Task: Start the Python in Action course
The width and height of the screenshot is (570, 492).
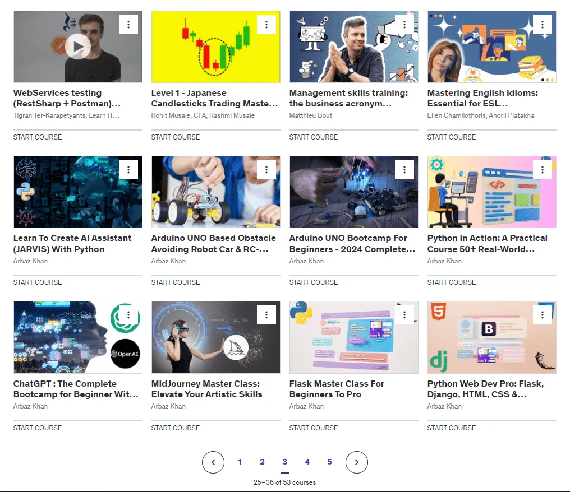Action: (452, 282)
